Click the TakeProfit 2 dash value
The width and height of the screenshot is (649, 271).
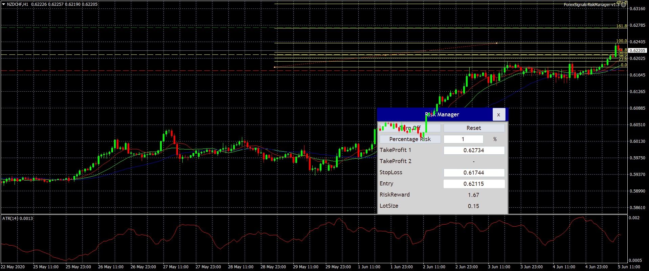click(473, 161)
